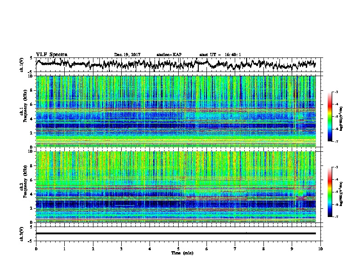Click time-axis tick label "3"
This screenshot has height=279, width=361.
click(x=121, y=249)
